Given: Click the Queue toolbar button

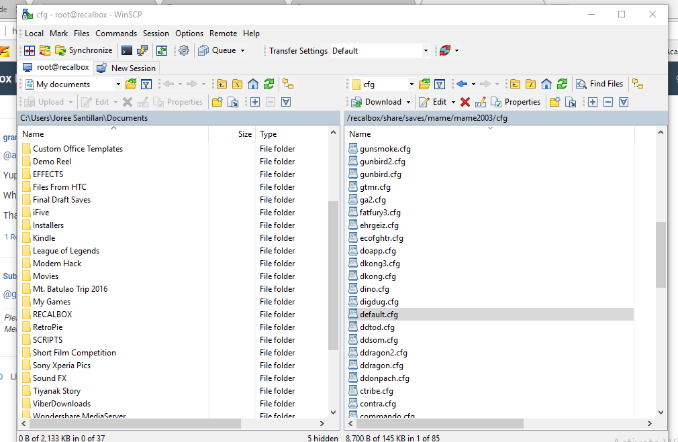Looking at the screenshot, I should point(217,50).
